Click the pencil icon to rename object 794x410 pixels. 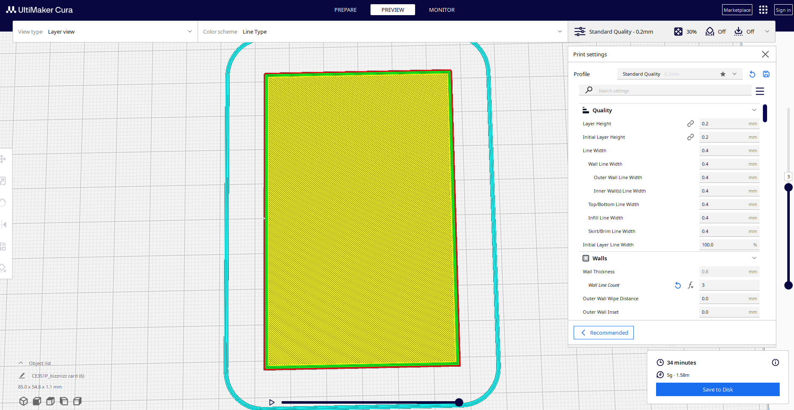(22, 376)
